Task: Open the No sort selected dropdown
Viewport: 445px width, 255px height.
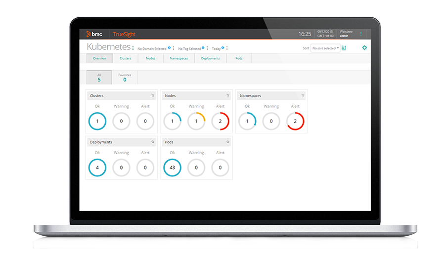Action: [325, 48]
